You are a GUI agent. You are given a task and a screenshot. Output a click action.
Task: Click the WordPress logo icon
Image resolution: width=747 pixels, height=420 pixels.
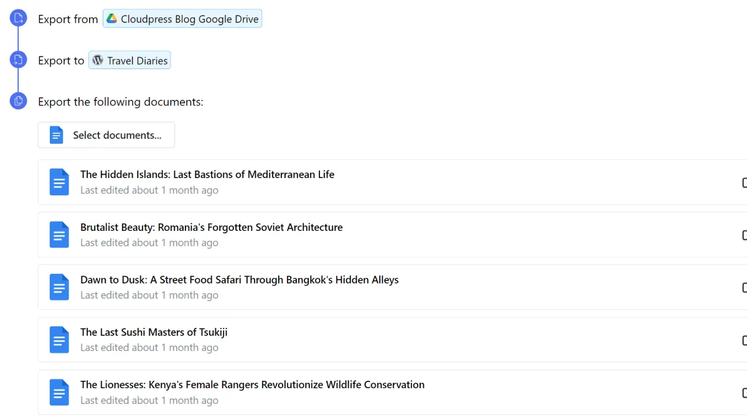click(x=98, y=60)
